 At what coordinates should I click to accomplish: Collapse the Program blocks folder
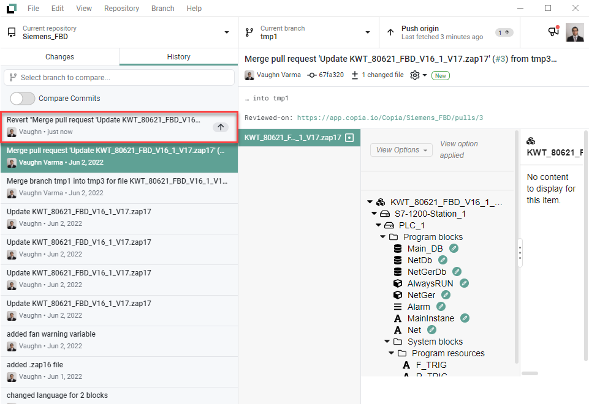point(383,237)
